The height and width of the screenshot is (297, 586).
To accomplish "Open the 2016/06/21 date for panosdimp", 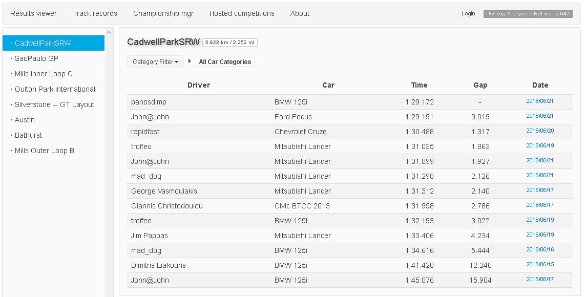I will (x=540, y=101).
